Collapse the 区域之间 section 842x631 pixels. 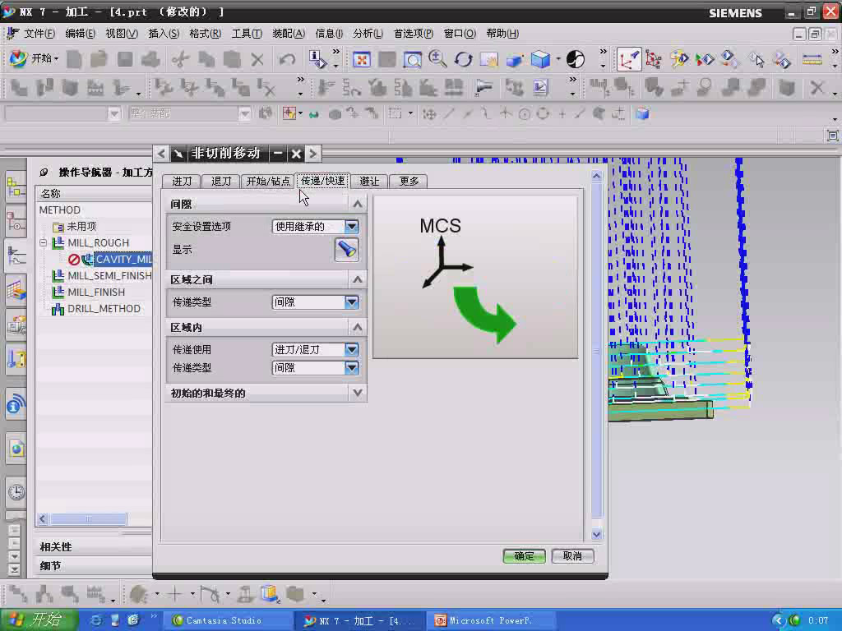357,279
